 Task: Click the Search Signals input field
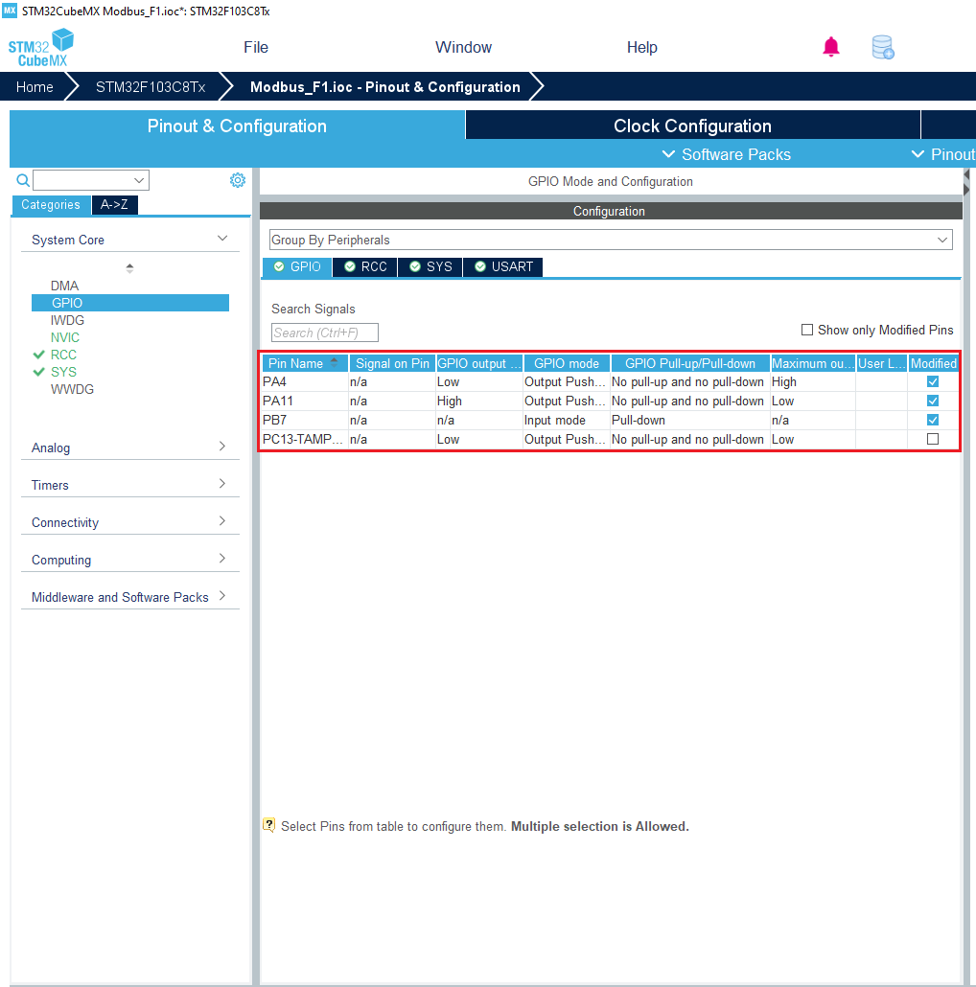[x=325, y=333]
